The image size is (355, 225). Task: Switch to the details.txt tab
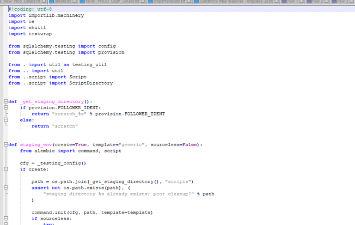(63, 1)
